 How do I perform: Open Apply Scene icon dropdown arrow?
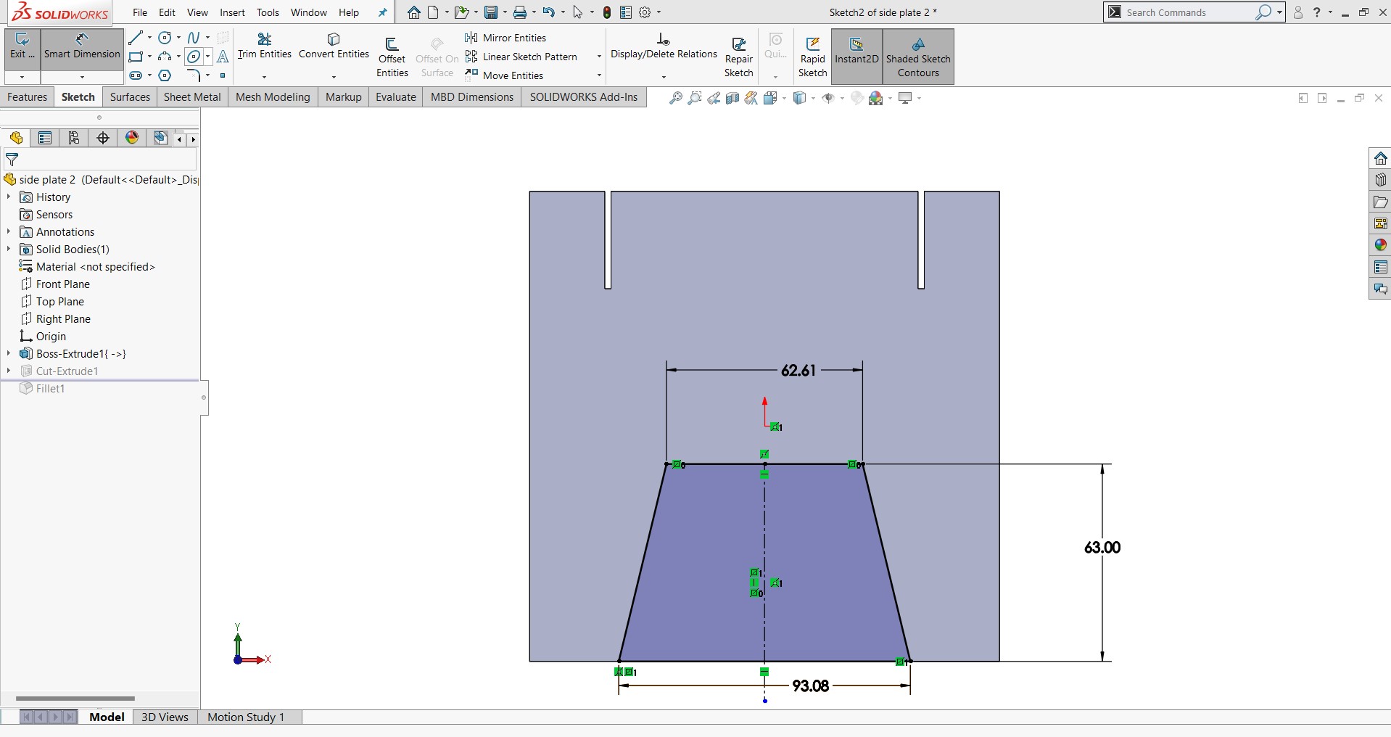click(890, 99)
